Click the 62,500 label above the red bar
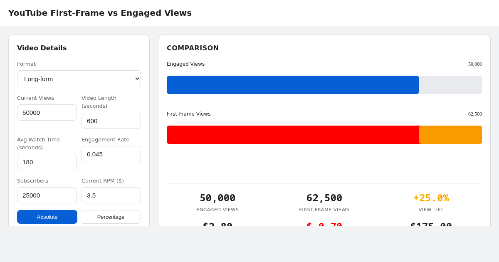The height and width of the screenshot is (262, 499). point(475,114)
